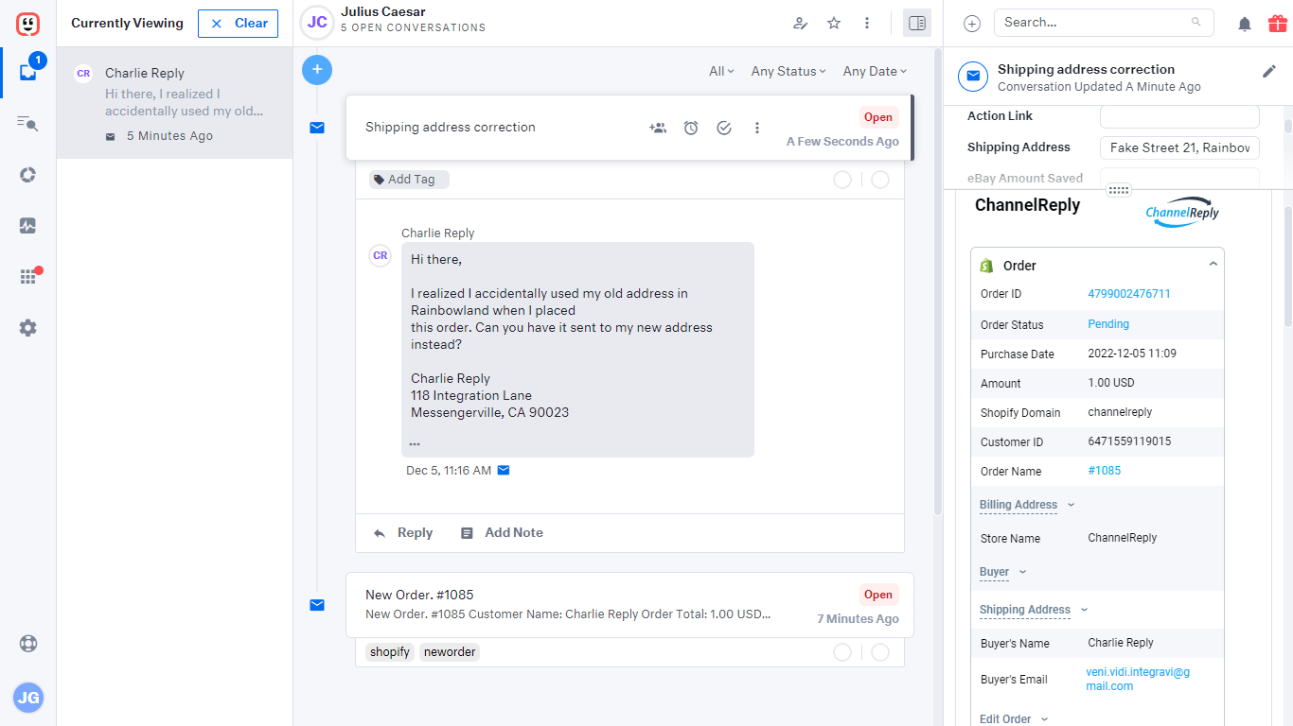
Task: Select second circle on New Order #1085
Action: [880, 652]
